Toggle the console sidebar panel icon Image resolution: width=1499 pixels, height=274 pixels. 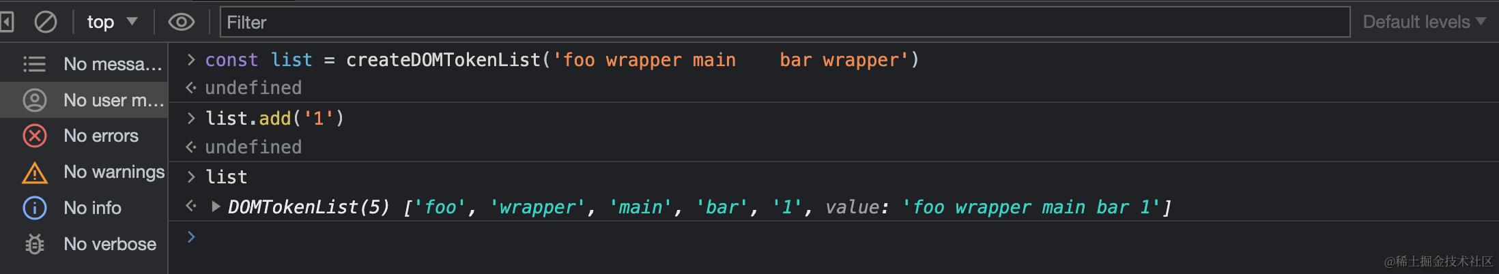(x=6, y=22)
